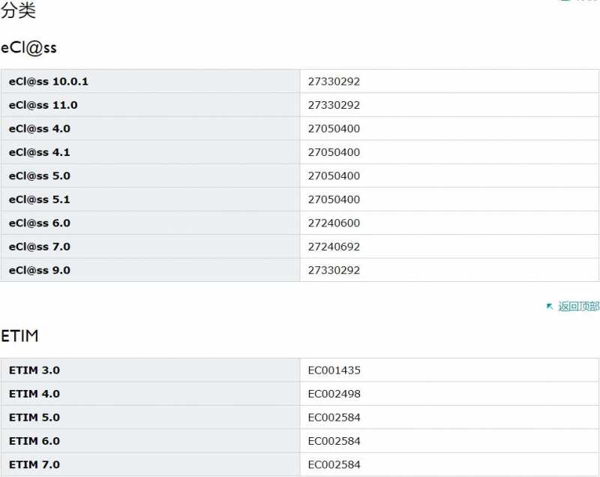Screen dimensions: 600x477
Task: Select the eCl@ss 5.0 row label
Action: (40, 176)
